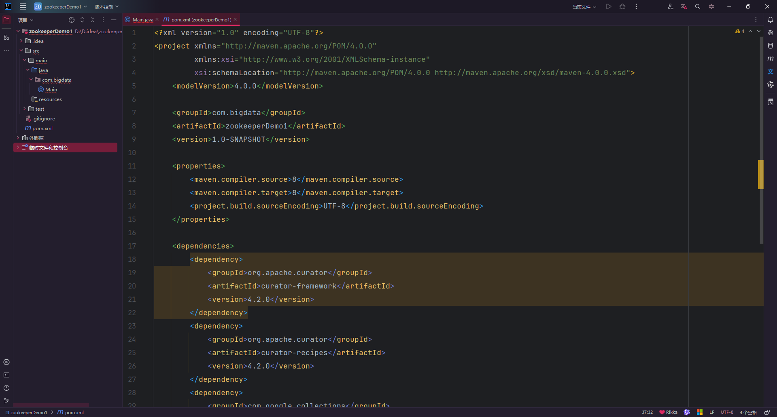
Task: Open the Structure tool window icon
Action: click(6, 37)
